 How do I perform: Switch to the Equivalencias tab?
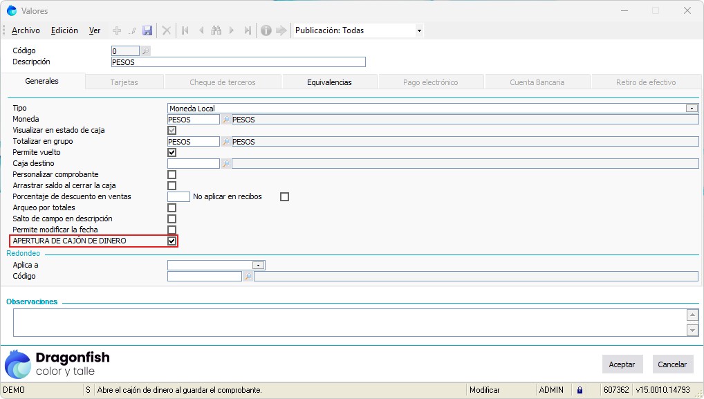[x=329, y=82]
